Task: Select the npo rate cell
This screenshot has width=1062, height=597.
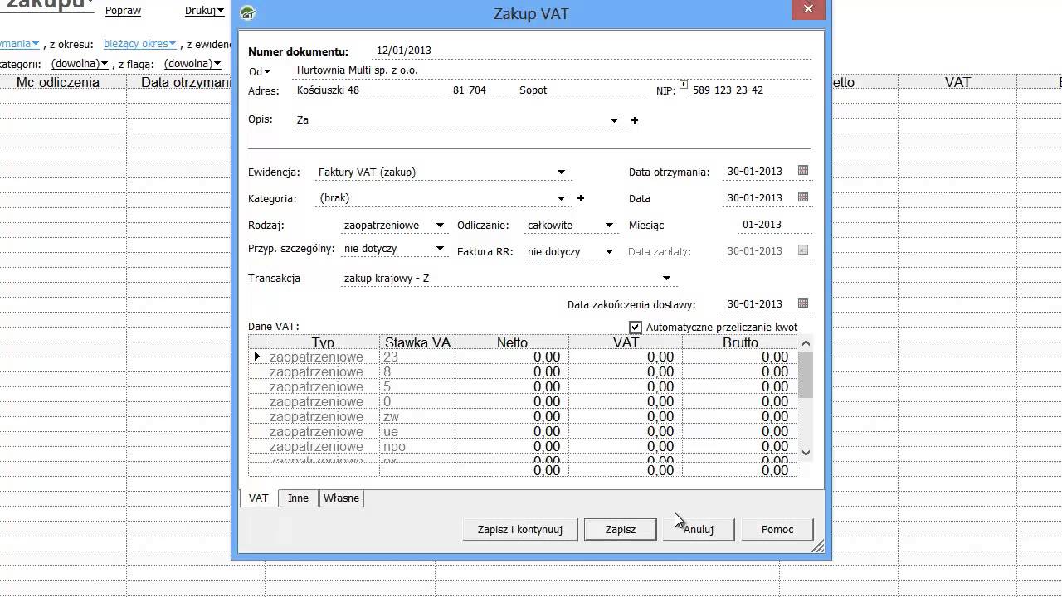Action: (417, 447)
